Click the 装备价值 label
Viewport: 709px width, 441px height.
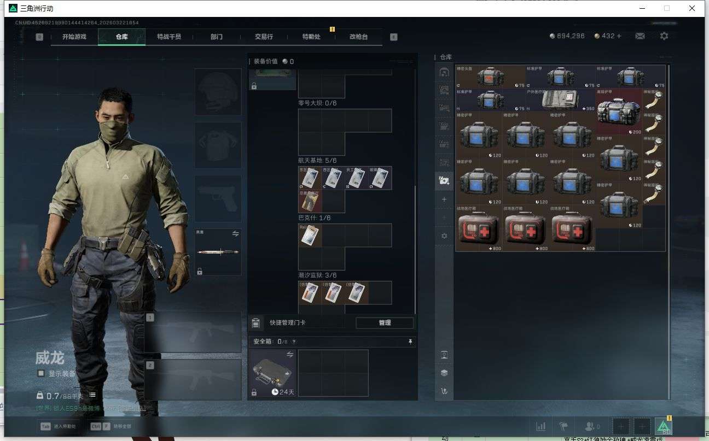pyautogui.click(x=265, y=62)
